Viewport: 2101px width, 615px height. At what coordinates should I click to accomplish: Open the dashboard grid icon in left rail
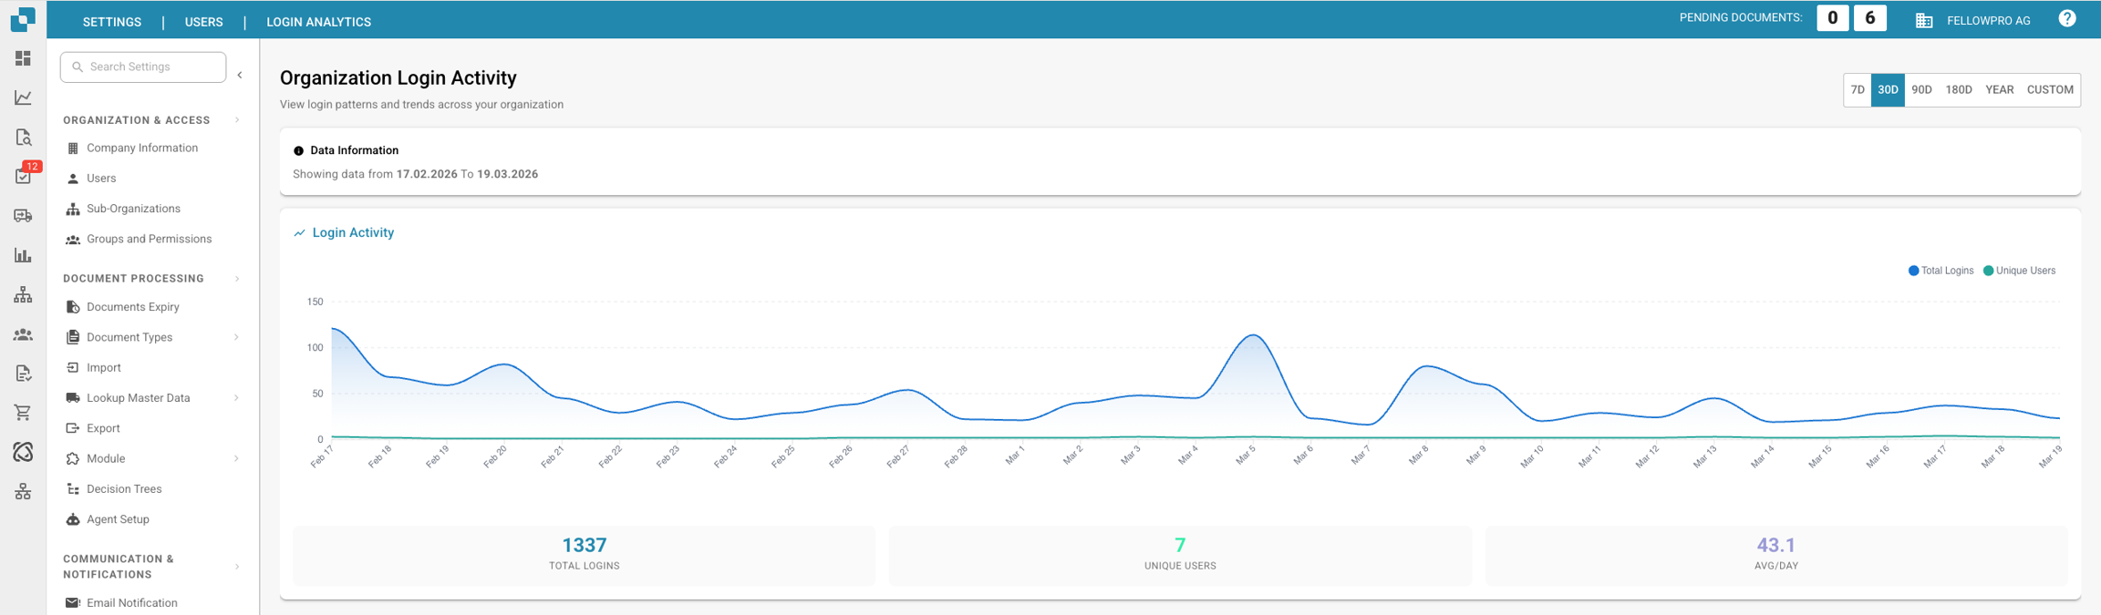point(23,58)
